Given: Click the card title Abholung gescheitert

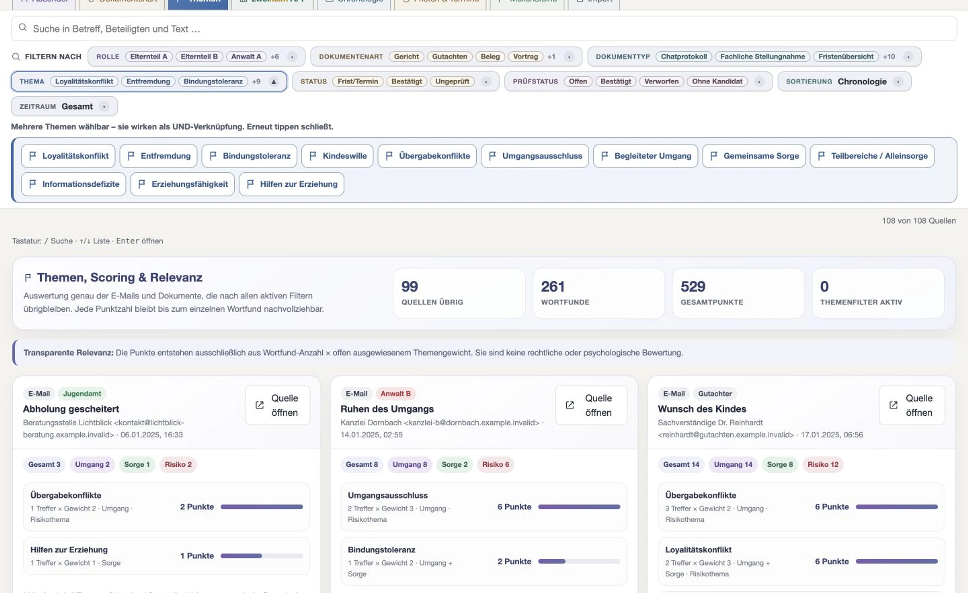Looking at the screenshot, I should 71,409.
